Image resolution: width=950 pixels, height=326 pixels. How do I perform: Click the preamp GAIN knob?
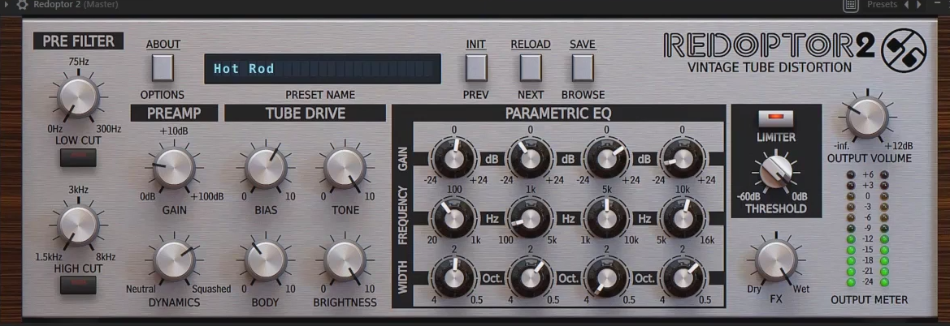point(172,167)
